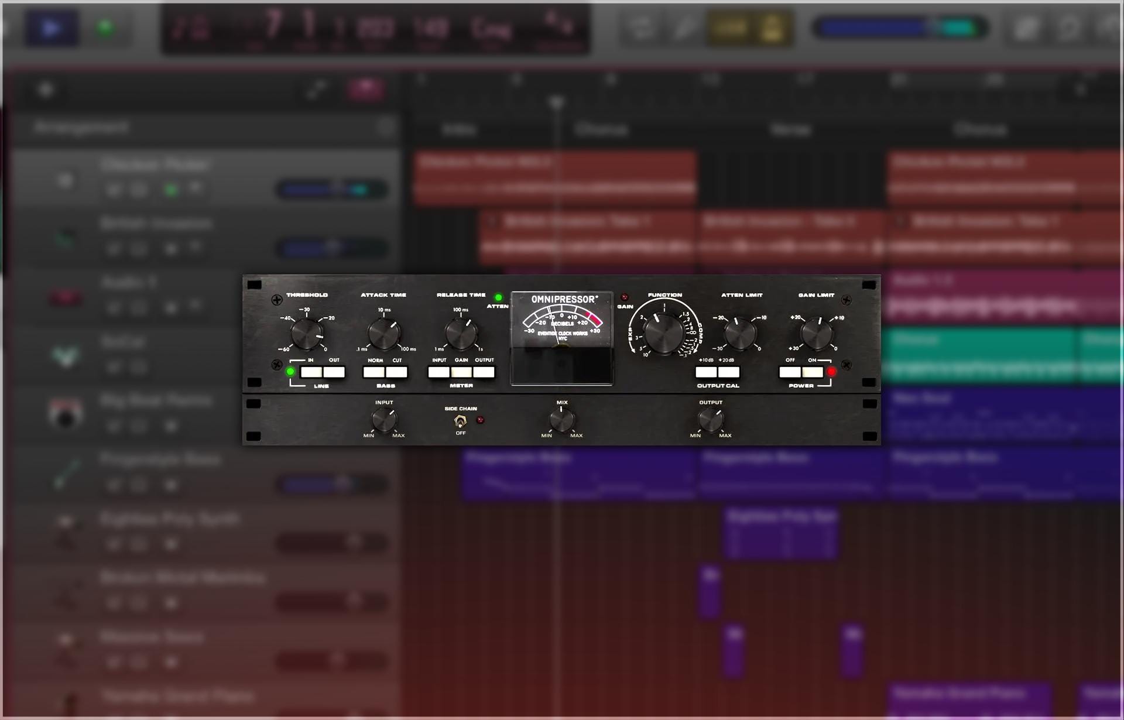Set BASS to NORM
Viewport: 1124px width, 720px height.
373,372
